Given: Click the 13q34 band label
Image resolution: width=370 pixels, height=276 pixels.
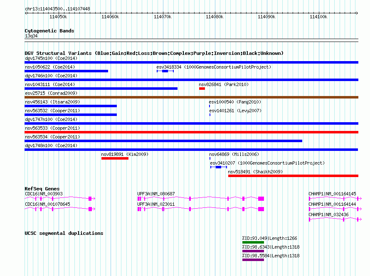Looking at the screenshot, I should 31,36.
